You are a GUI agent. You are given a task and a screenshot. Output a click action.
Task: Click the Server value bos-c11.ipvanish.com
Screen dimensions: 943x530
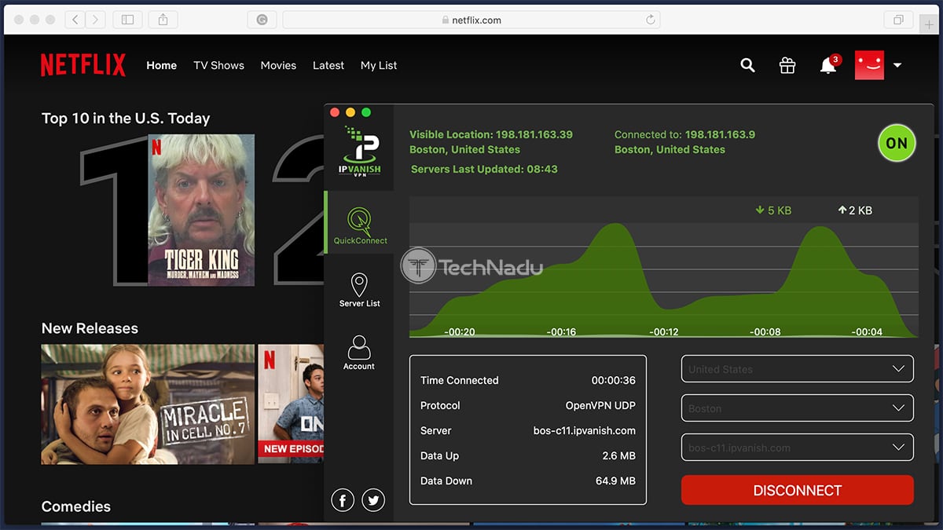click(x=585, y=430)
